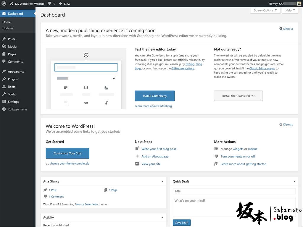Dismiss the Gutenberg notice panel

click(286, 29)
